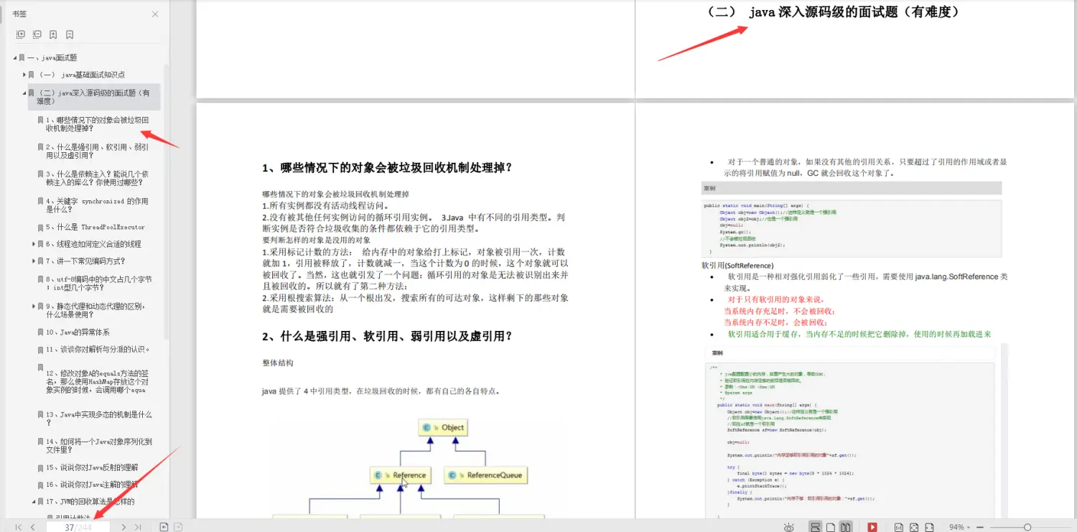
Task: Click the previous view back icon
Action: tap(164, 527)
